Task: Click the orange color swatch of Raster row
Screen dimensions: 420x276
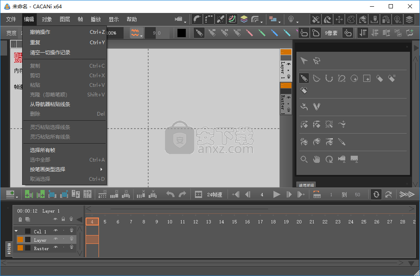Action: 20,248
